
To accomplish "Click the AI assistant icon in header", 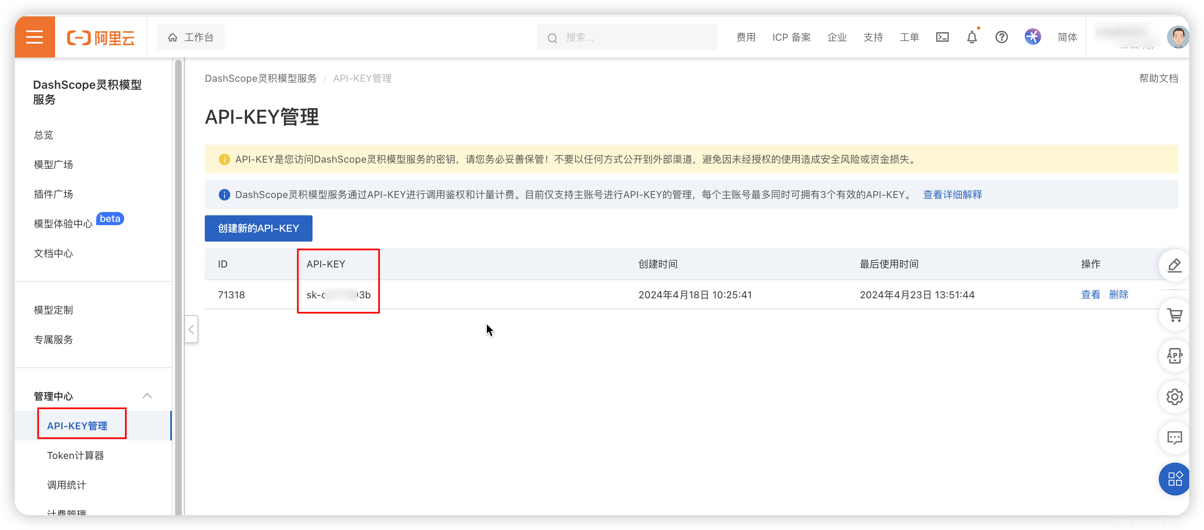I will pos(1033,37).
